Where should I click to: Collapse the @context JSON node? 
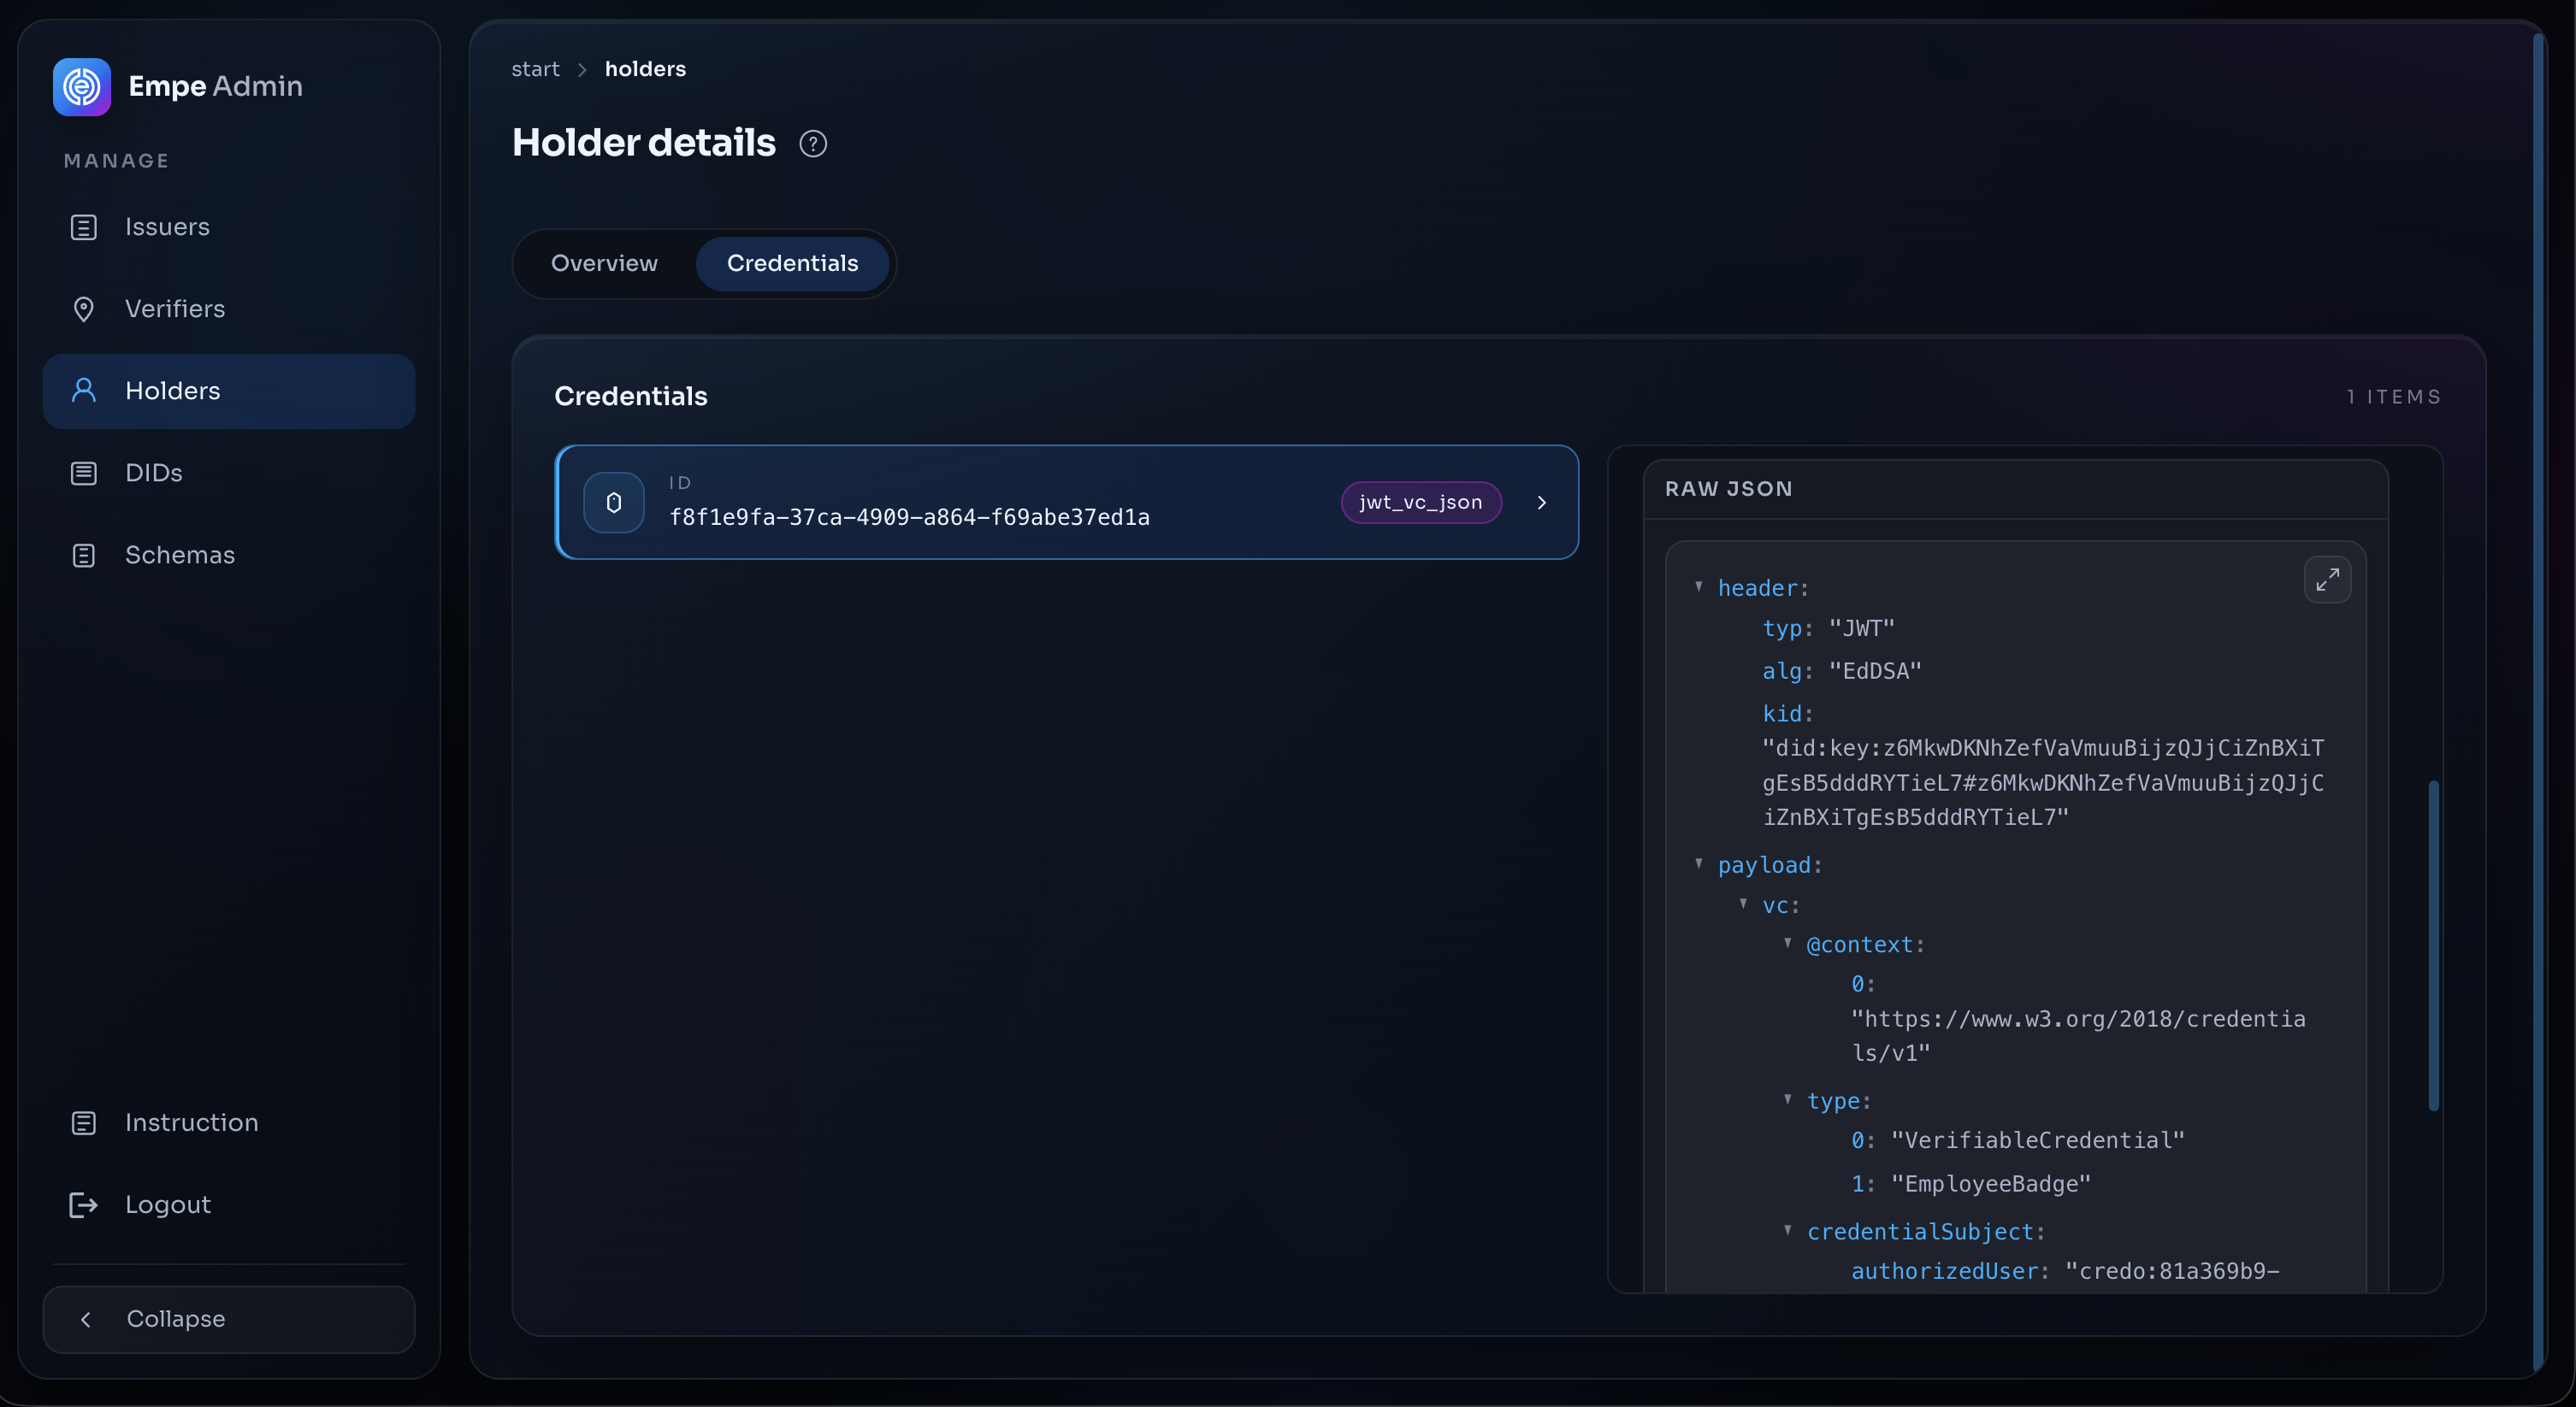click(1788, 942)
